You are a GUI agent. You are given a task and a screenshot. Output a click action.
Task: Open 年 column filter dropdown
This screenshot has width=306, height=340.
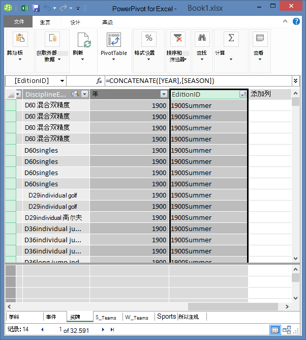click(x=164, y=94)
